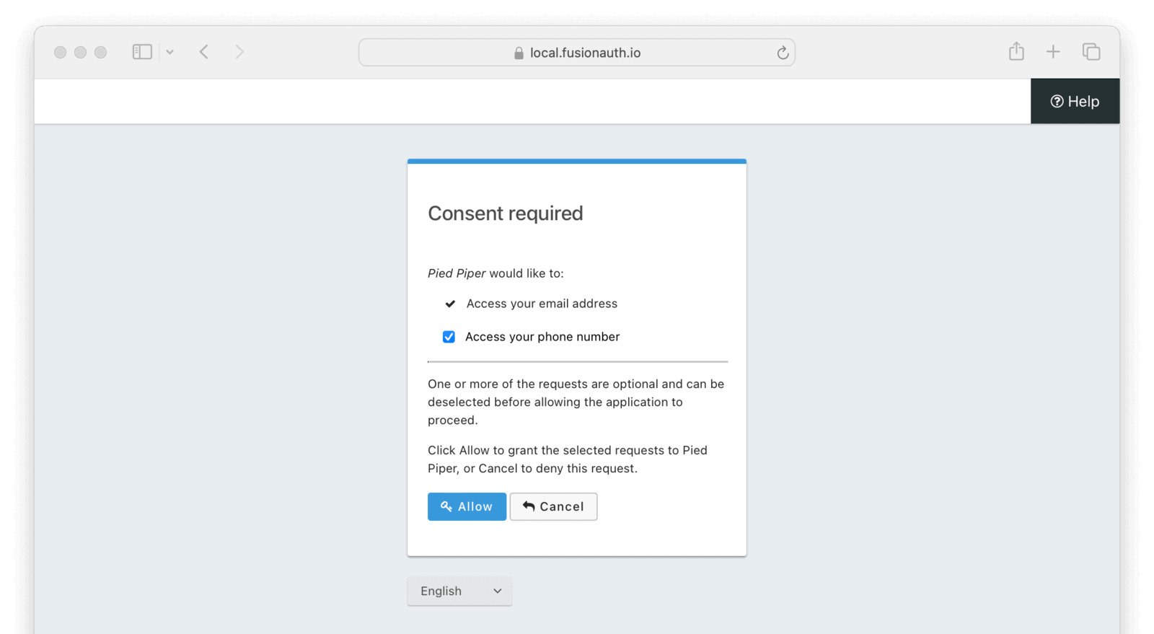The height and width of the screenshot is (634, 1154).
Task: Toggle the Safari sidebar icon
Action: tap(142, 52)
